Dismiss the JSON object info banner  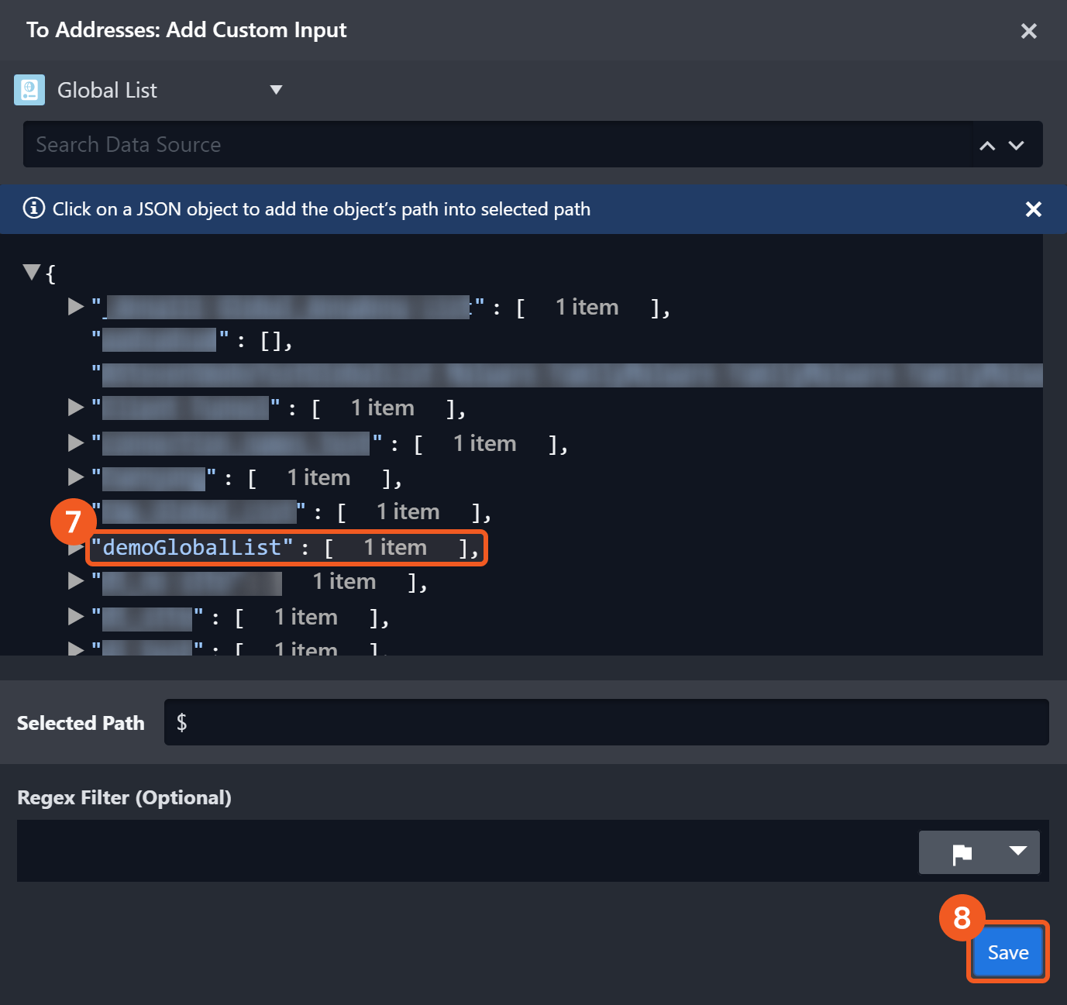1033,209
